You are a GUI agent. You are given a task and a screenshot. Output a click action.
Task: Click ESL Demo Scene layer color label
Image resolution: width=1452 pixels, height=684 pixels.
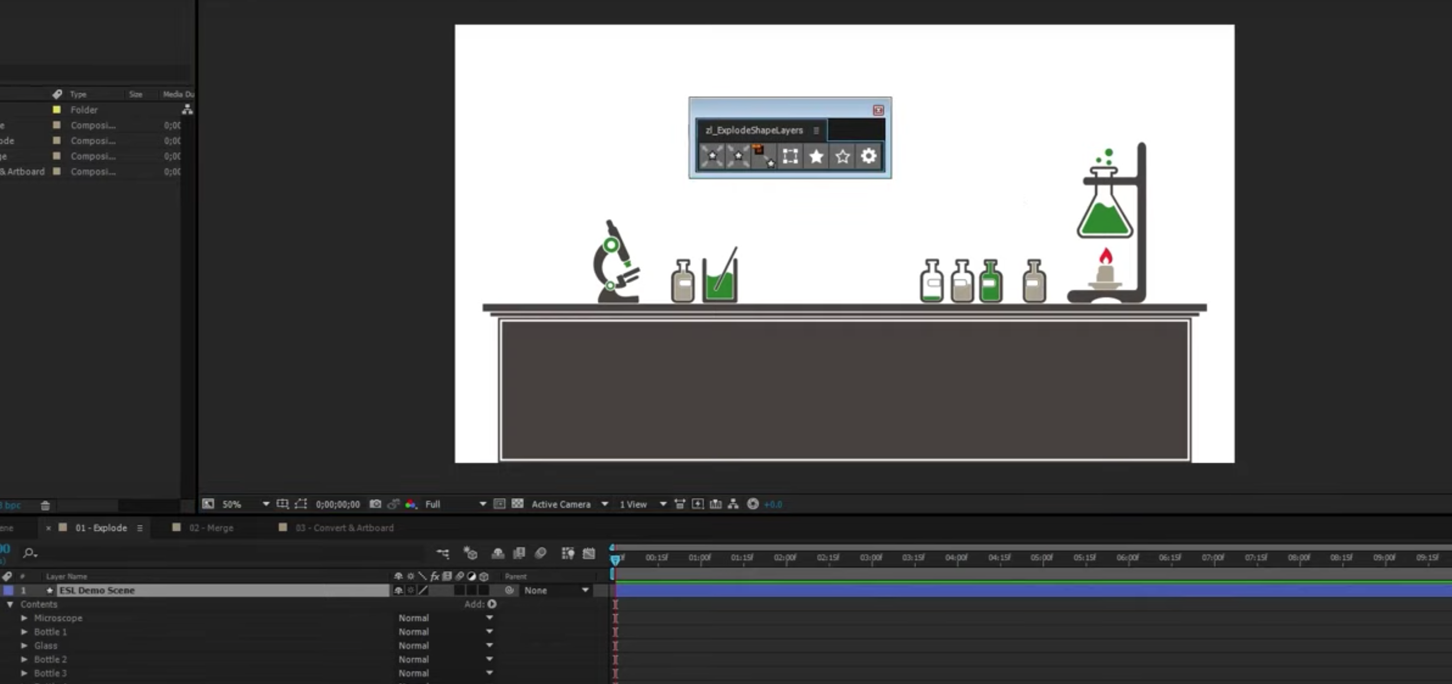[9, 590]
